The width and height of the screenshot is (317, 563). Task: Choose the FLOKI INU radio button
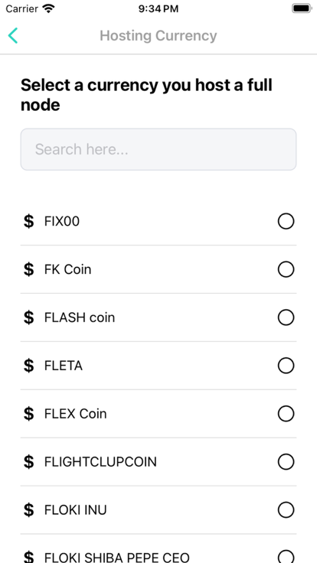286,510
